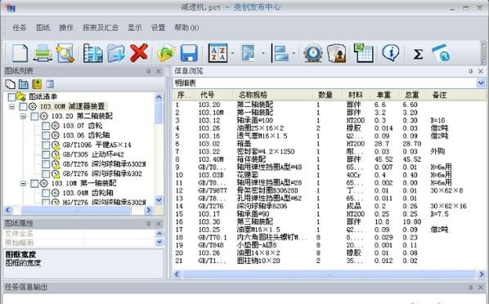Open the 图纸 menu

pyautogui.click(x=43, y=28)
